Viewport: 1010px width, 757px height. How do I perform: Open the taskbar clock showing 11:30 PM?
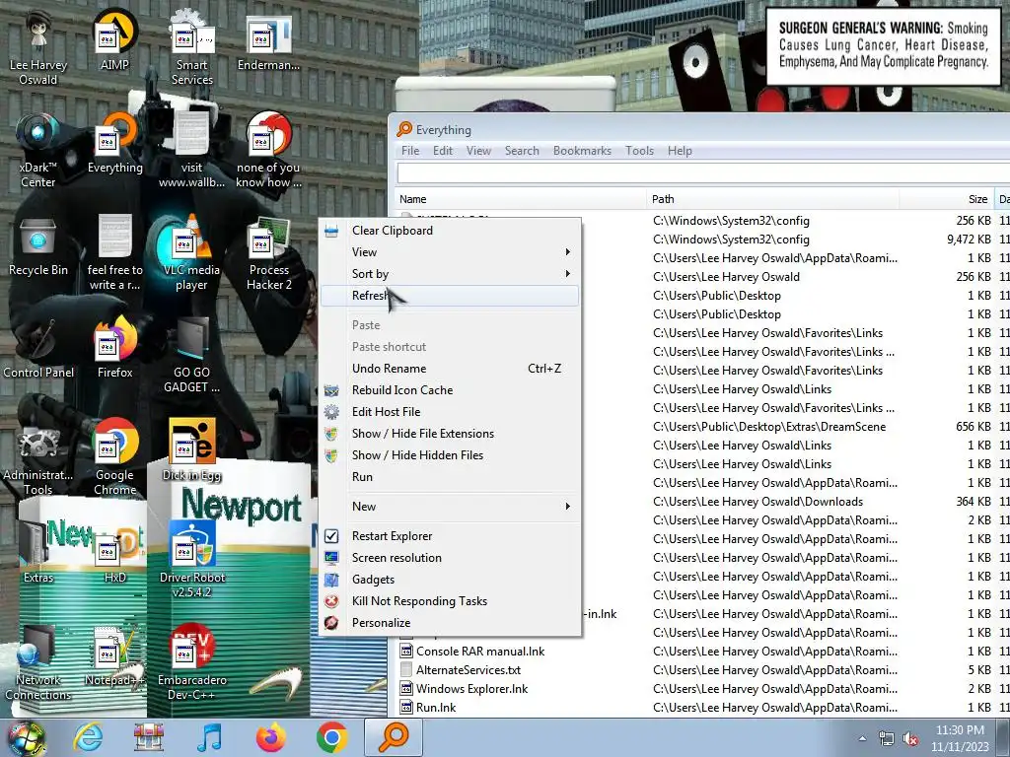click(960, 738)
